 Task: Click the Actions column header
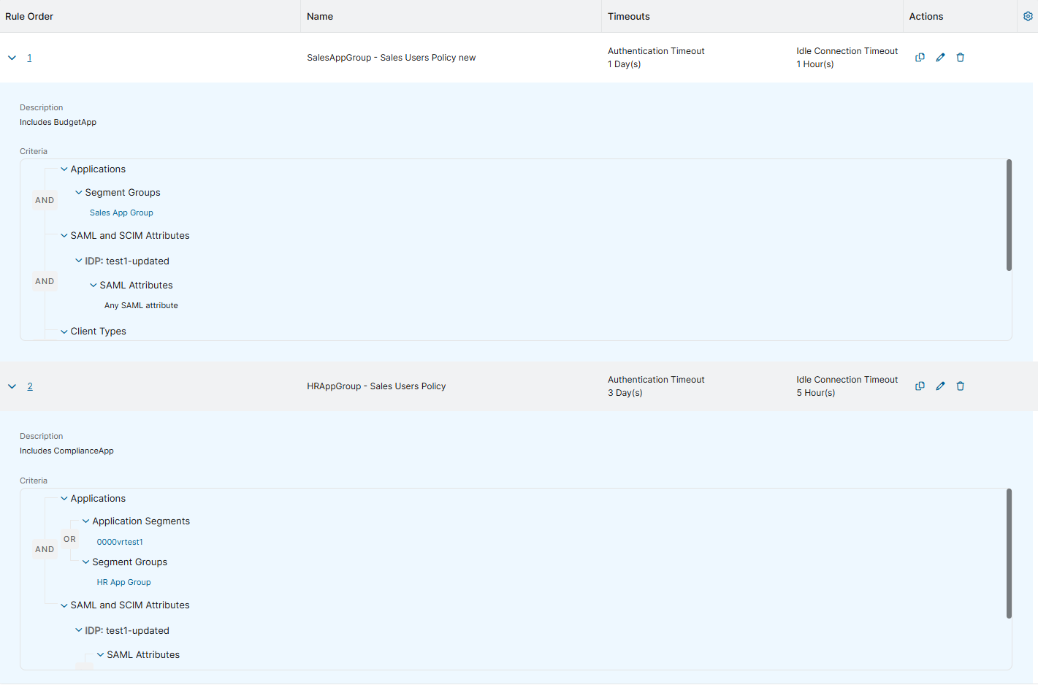click(926, 16)
